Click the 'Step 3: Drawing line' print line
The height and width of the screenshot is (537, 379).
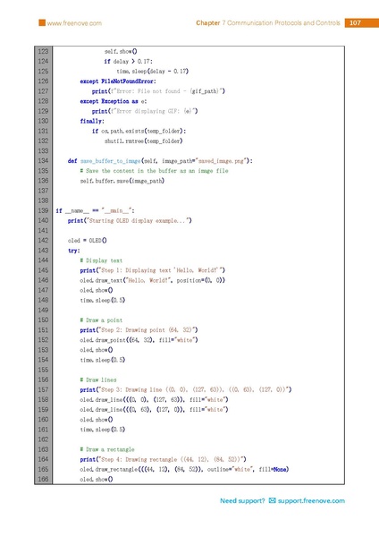pyautogui.click(x=185, y=389)
